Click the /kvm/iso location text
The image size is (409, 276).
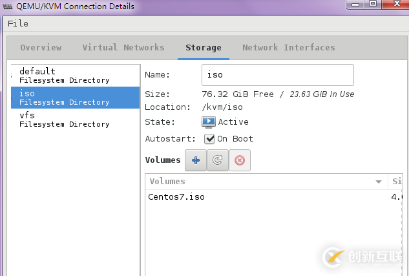(222, 107)
